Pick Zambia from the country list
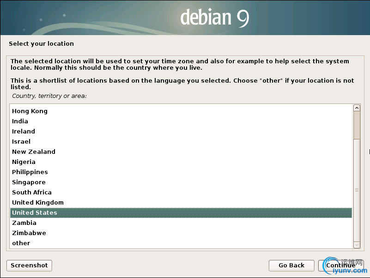This screenshot has width=370, height=278. tap(181, 223)
